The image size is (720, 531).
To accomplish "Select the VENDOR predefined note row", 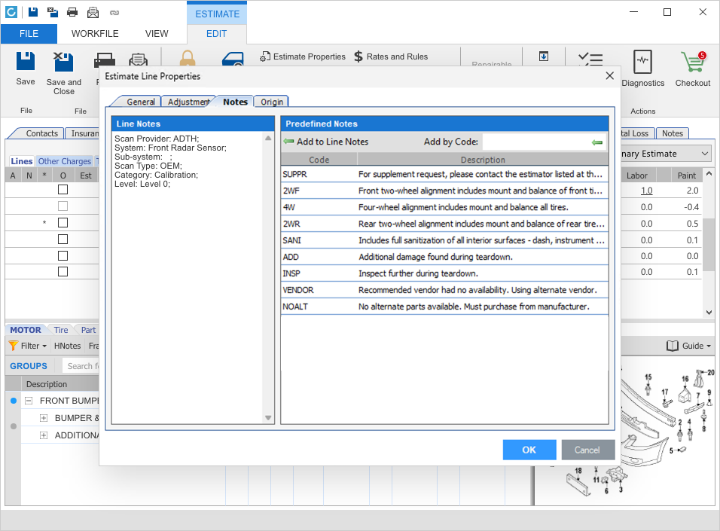I will pyautogui.click(x=444, y=290).
